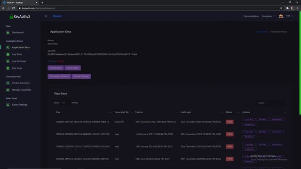Click the address bar padlock icon
The width and height of the screenshot is (301, 169).
click(x=20, y=8)
